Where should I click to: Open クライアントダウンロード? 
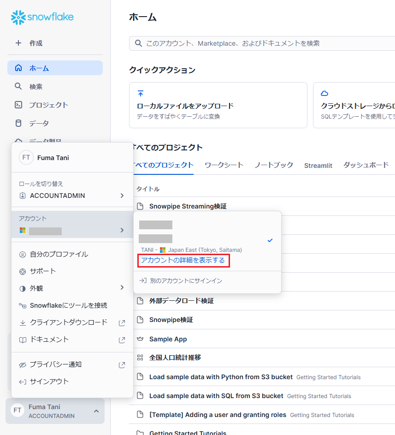[72, 322]
